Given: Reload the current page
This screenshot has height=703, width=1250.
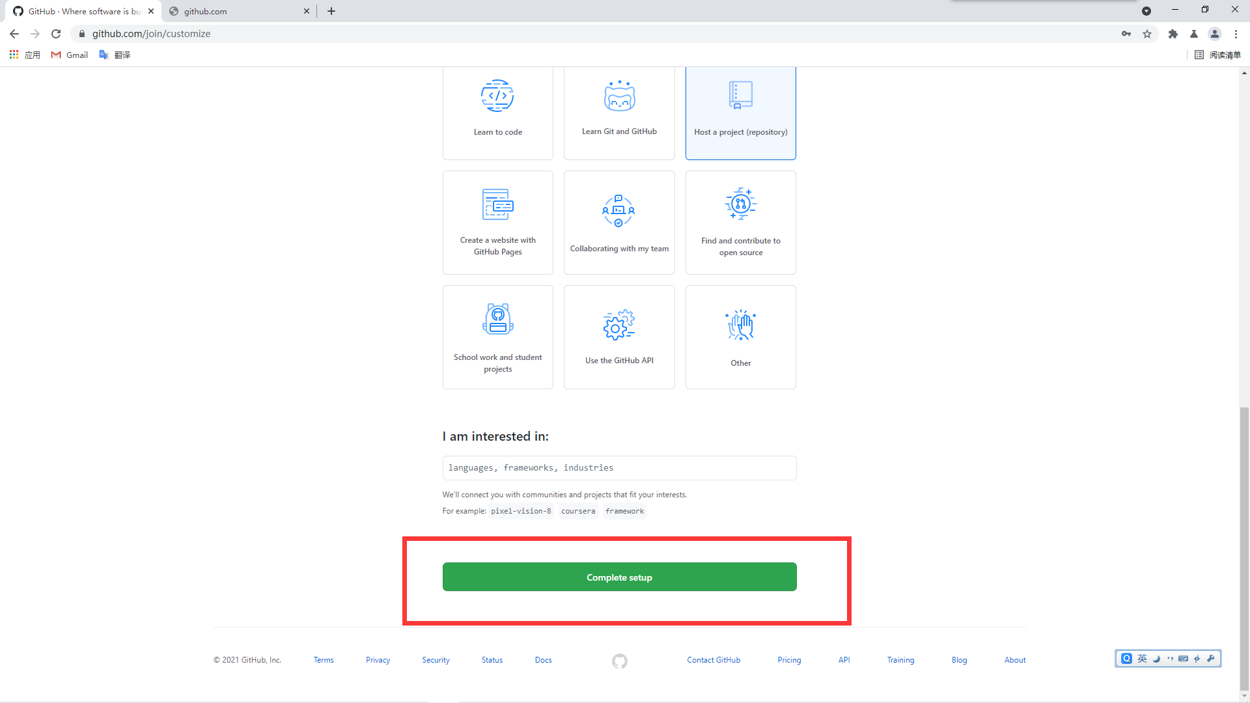Looking at the screenshot, I should 56,34.
